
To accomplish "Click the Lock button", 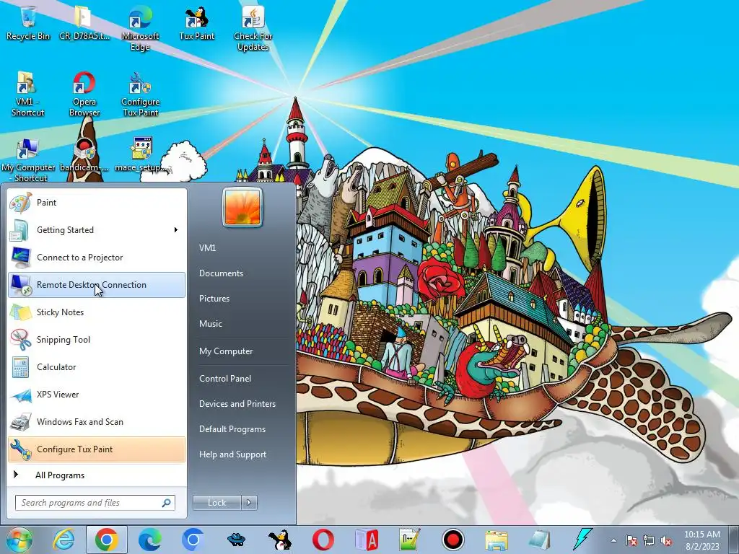I will [x=217, y=503].
